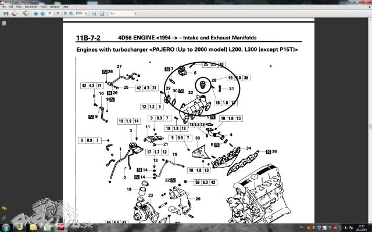Click part number 32 label in the diagram
Viewport: 372px width, 232px height.
[191, 93]
